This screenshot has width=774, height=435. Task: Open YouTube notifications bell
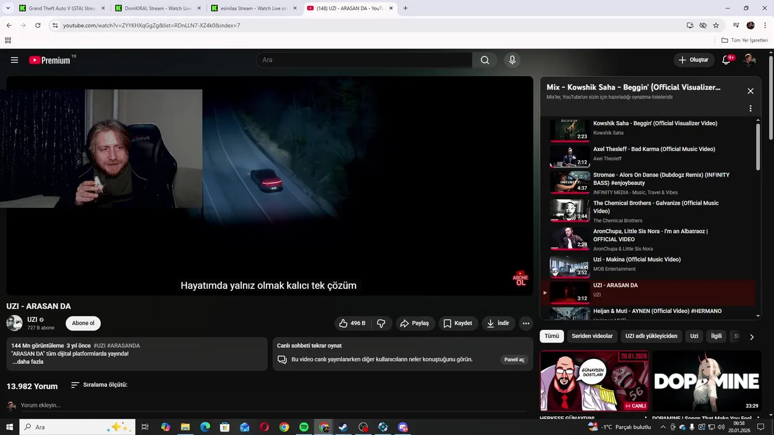click(x=727, y=60)
